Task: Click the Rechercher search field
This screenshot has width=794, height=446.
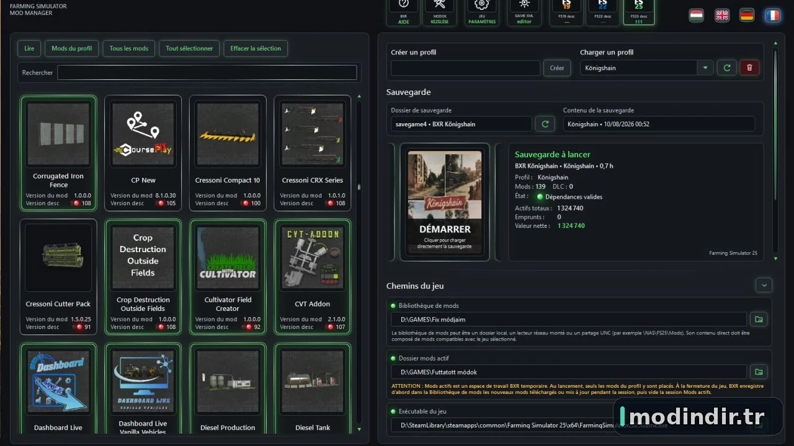Action: pyautogui.click(x=207, y=72)
